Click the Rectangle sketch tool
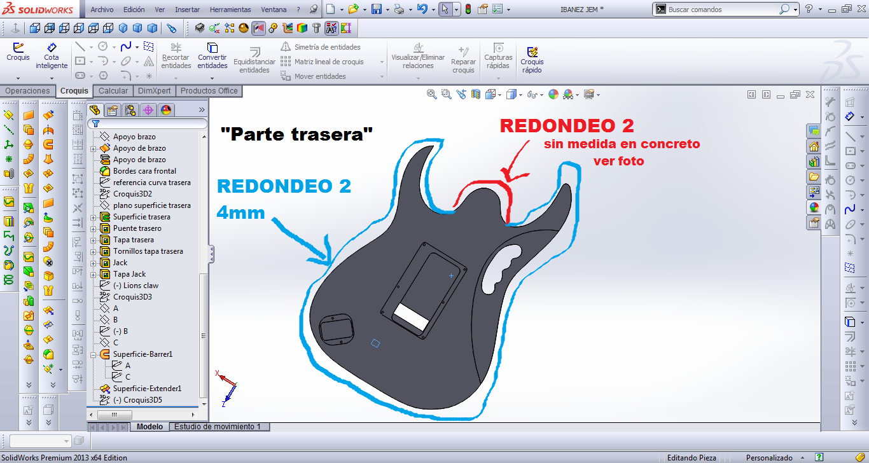The height and width of the screenshot is (463, 869). (x=80, y=61)
